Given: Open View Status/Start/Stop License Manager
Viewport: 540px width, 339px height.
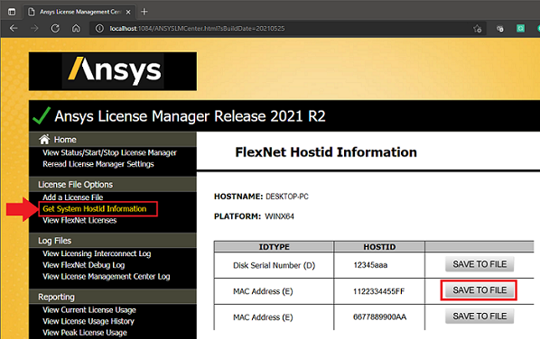Looking at the screenshot, I should tap(109, 152).
